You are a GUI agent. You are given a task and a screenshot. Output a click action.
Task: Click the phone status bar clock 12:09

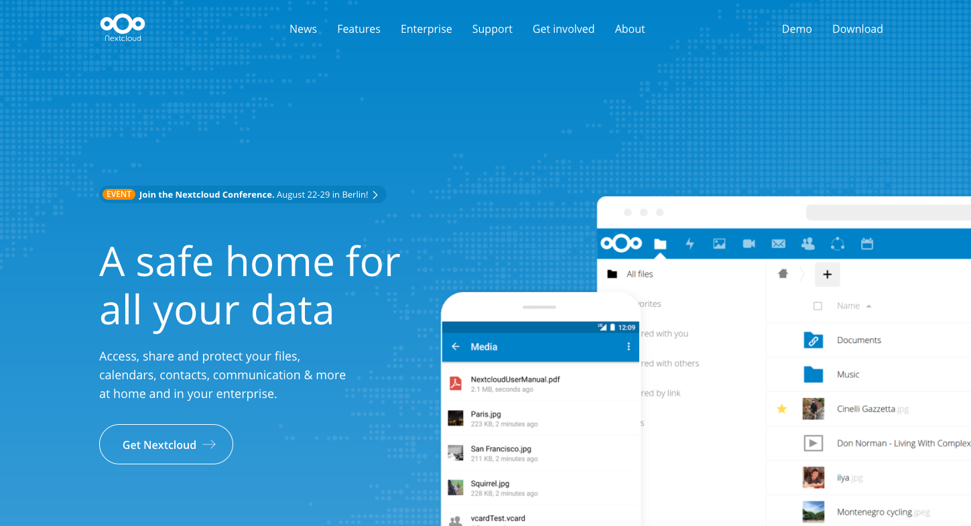point(627,328)
